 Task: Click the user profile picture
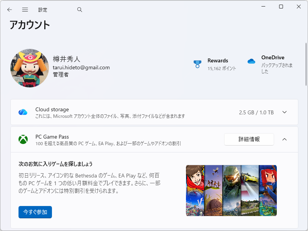point(30,68)
